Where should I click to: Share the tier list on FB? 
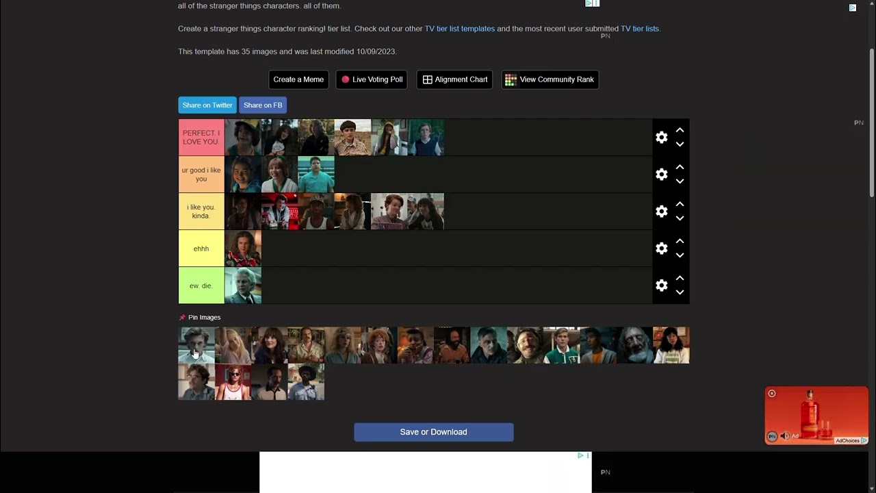263,105
